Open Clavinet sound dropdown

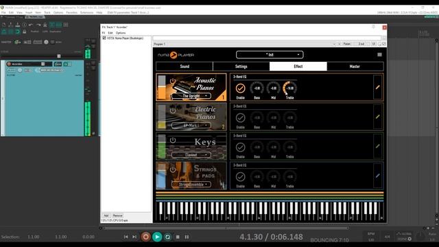pos(191,155)
